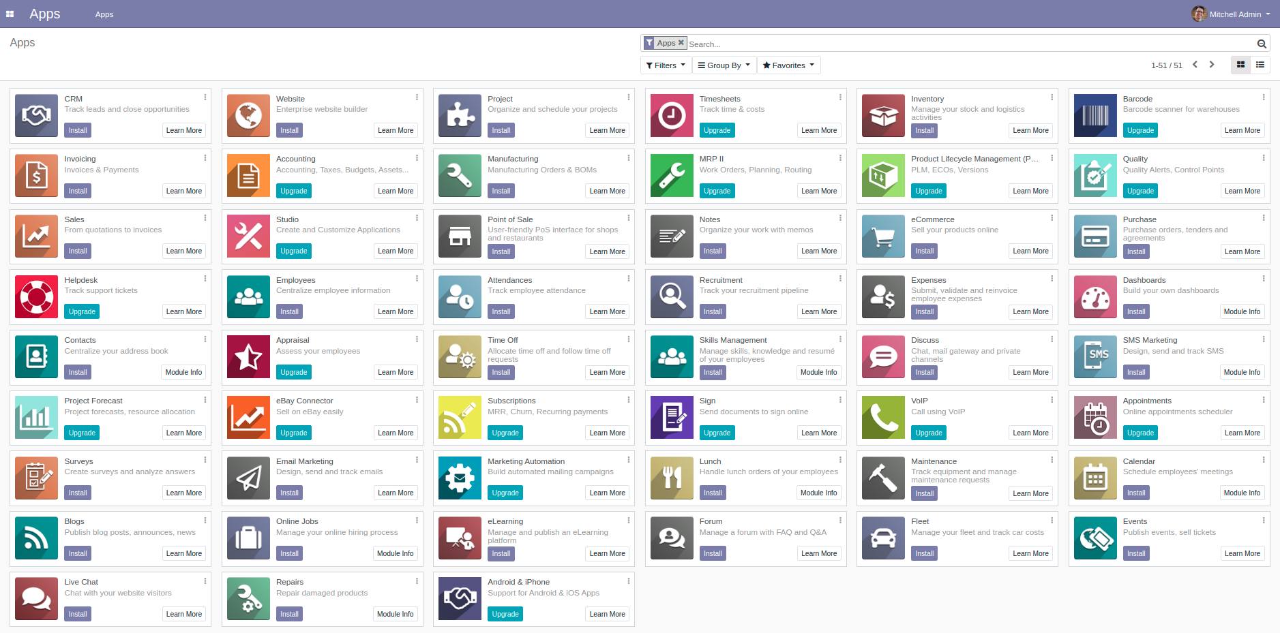This screenshot has height=633, width=1280.
Task: Select the kanban view icon
Action: pos(1240,65)
